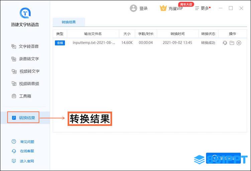Click the 转换成功 status cell
Image resolution: width=251 pixels, height=171 pixels.
click(208, 43)
